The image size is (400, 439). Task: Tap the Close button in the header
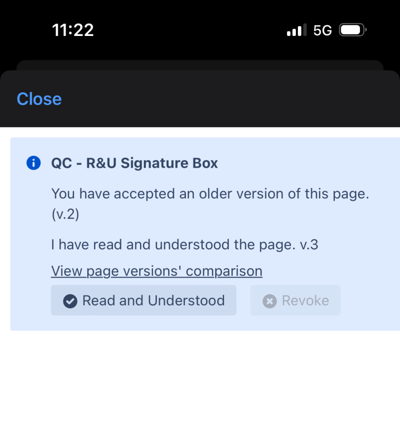click(39, 99)
